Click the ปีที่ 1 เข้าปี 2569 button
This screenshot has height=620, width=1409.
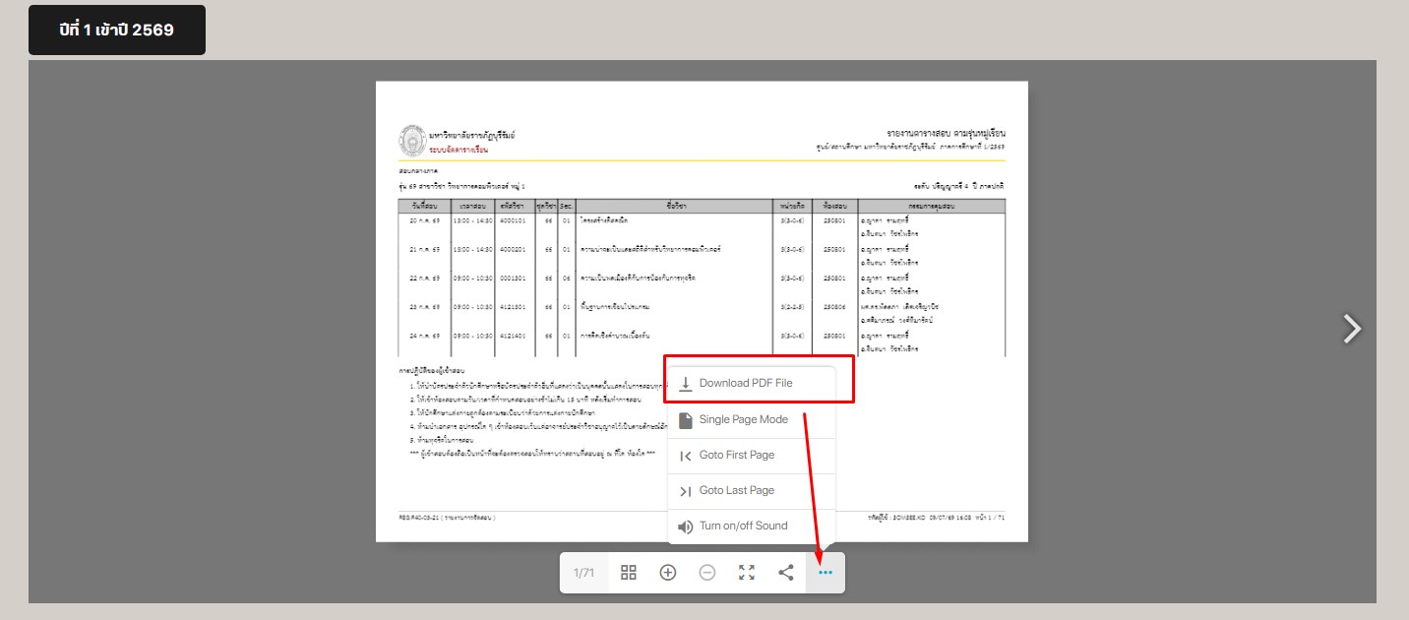click(x=117, y=30)
